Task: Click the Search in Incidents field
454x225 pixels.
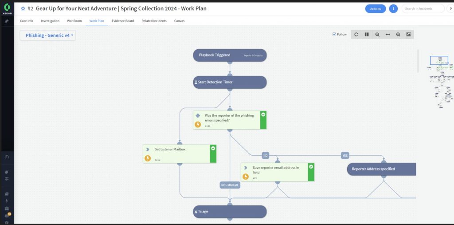Action: 423,9
